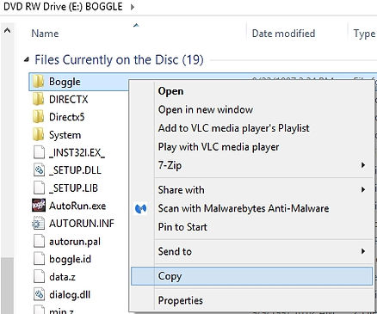The image size is (377, 314).
Task: Click the _INST32I.EX_ file icon
Action: (x=39, y=152)
